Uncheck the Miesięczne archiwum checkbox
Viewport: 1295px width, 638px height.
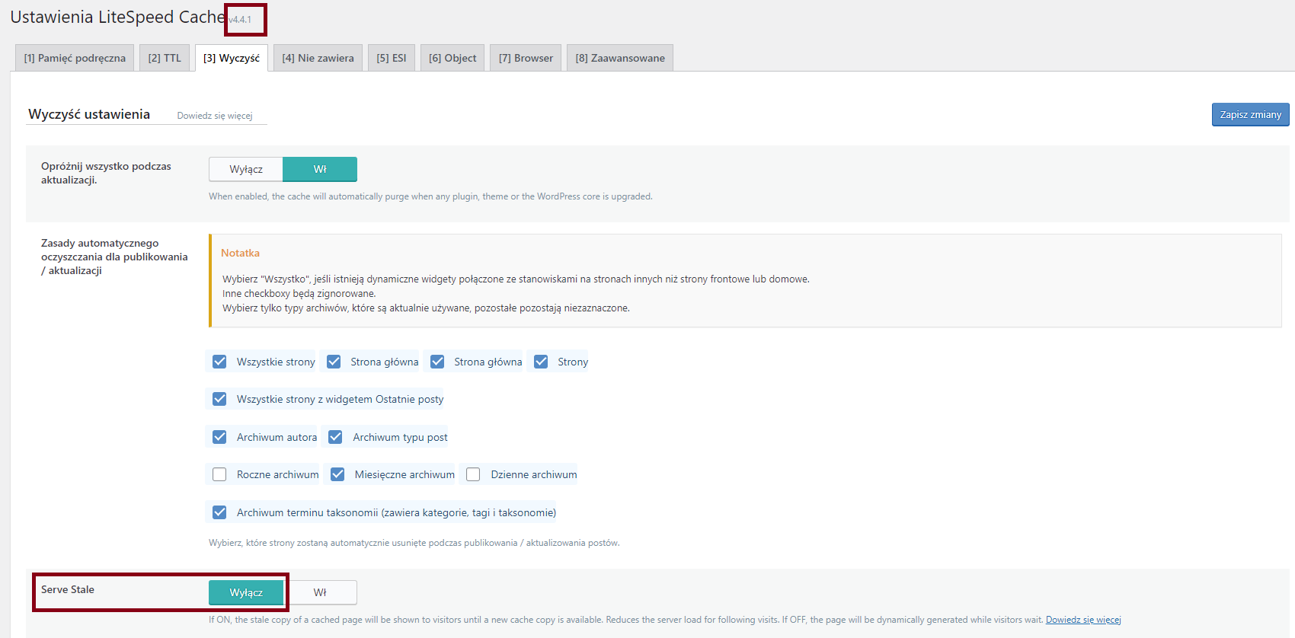337,474
